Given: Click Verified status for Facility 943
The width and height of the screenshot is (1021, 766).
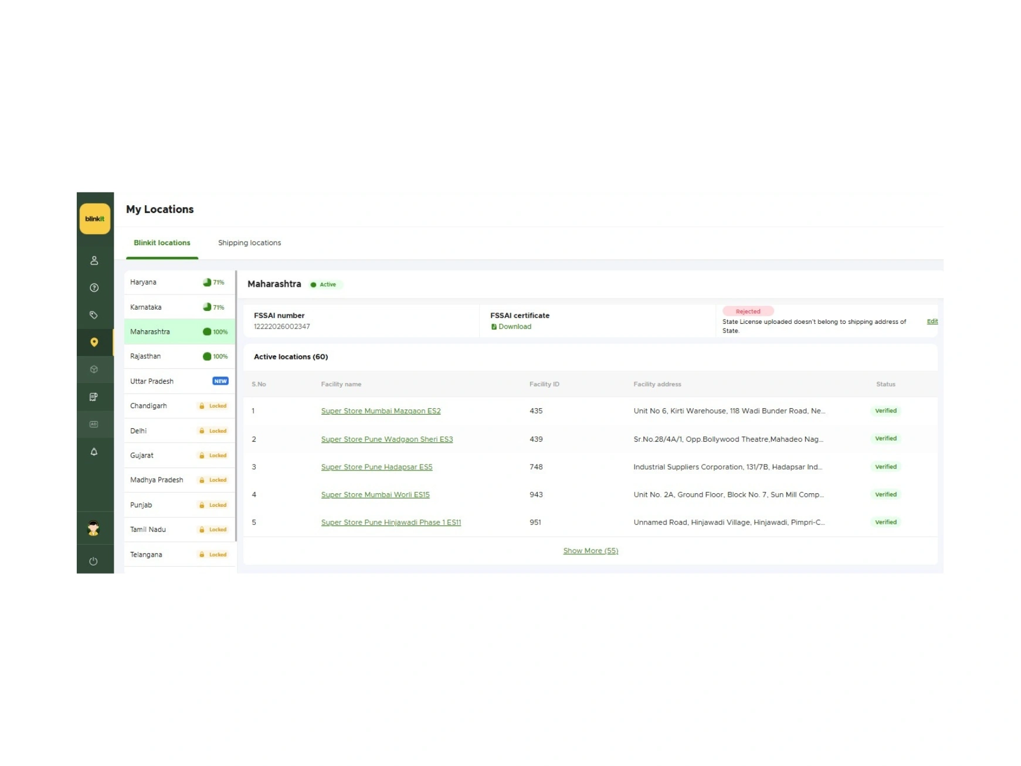Looking at the screenshot, I should [886, 494].
